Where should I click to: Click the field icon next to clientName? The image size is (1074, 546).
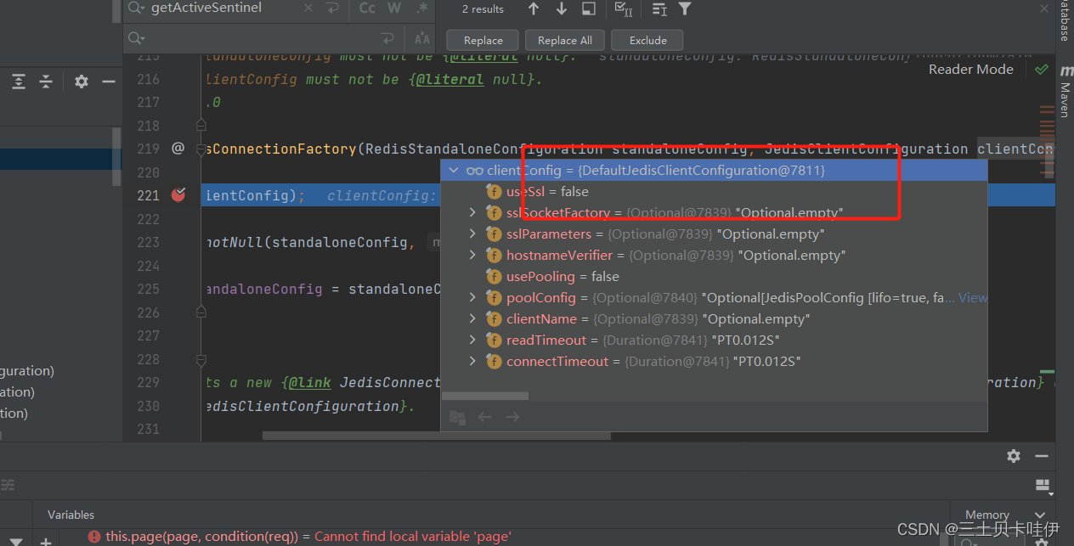point(494,319)
